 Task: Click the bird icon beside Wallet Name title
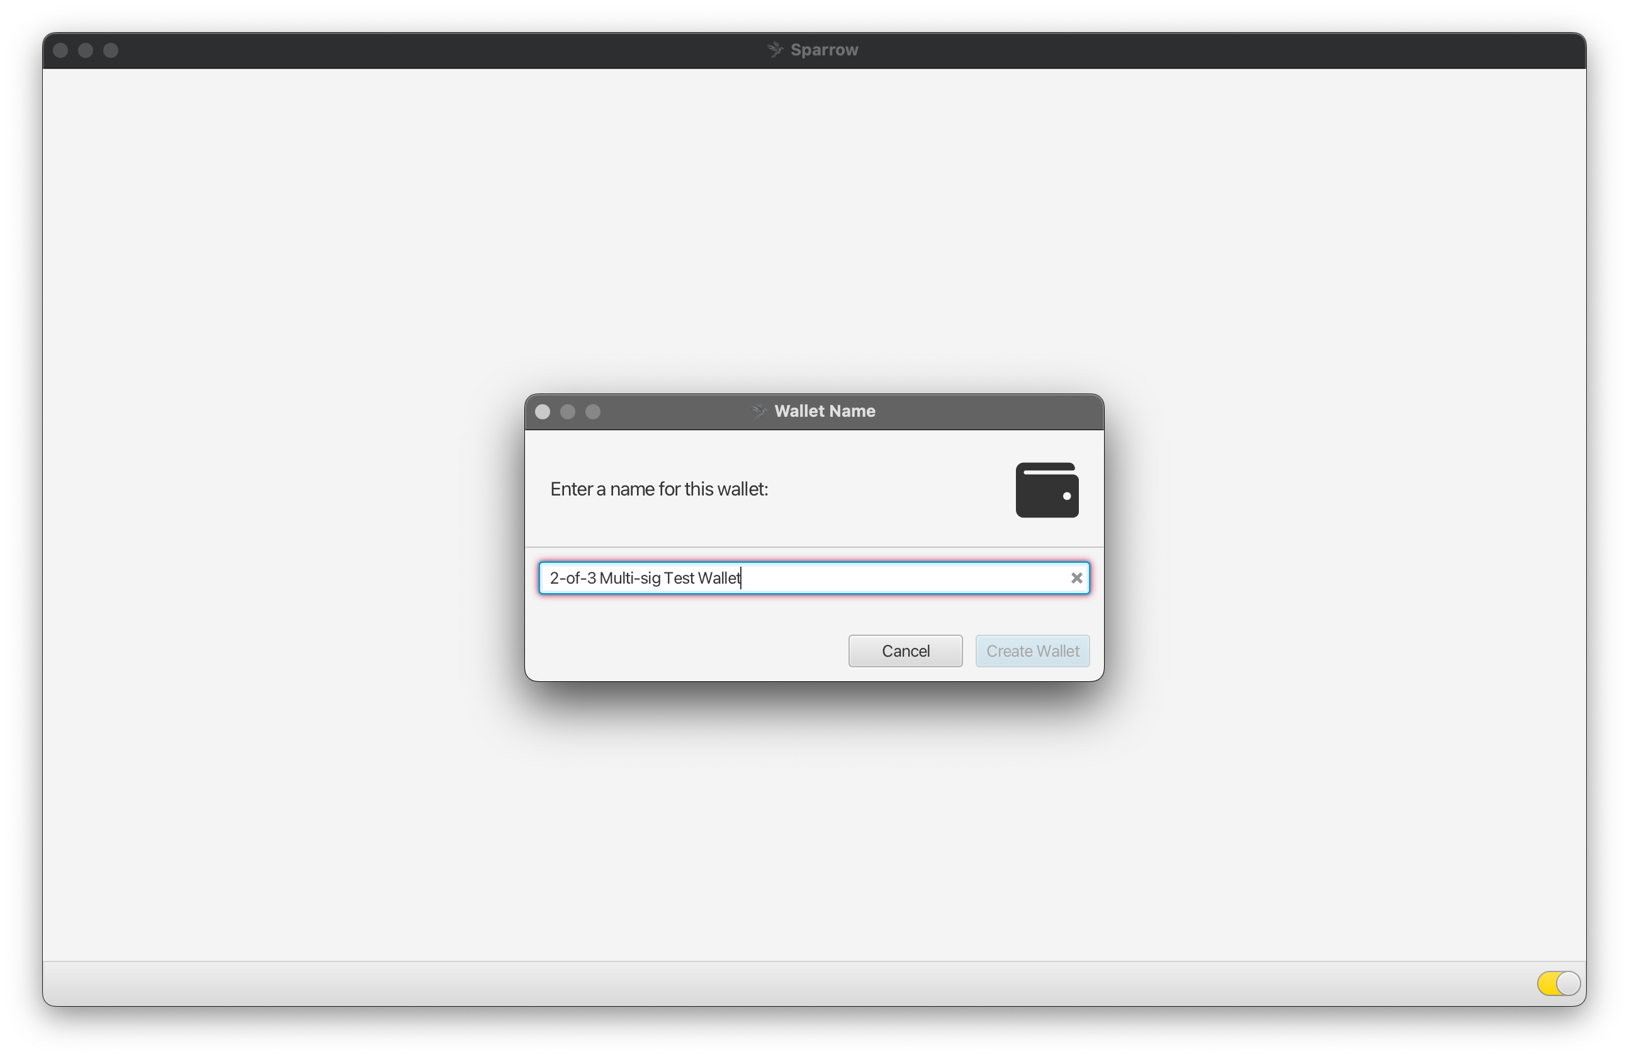(758, 411)
